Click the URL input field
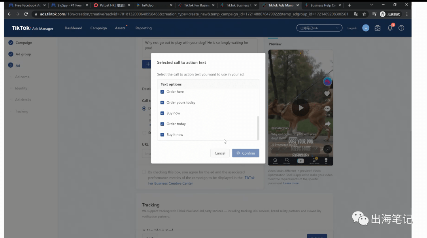427x238 pixels. [x=147, y=153]
